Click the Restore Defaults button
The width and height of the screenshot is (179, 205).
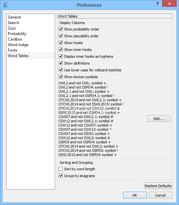tap(158, 186)
